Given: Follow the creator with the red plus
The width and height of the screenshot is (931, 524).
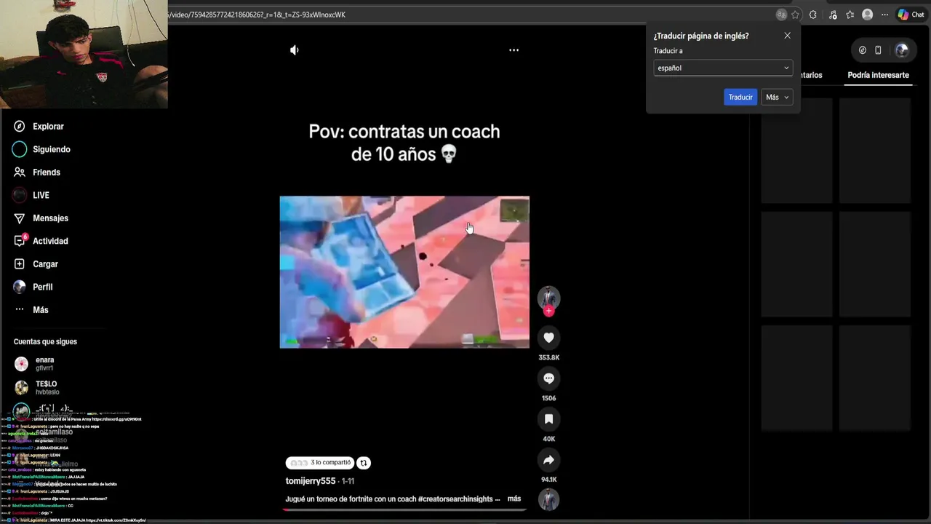Looking at the screenshot, I should 548,311.
